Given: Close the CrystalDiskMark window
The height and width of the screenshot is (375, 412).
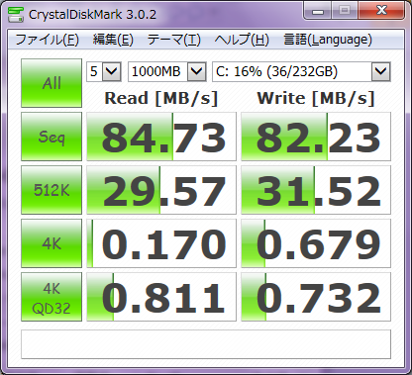Looking at the screenshot, I should coord(381,11).
